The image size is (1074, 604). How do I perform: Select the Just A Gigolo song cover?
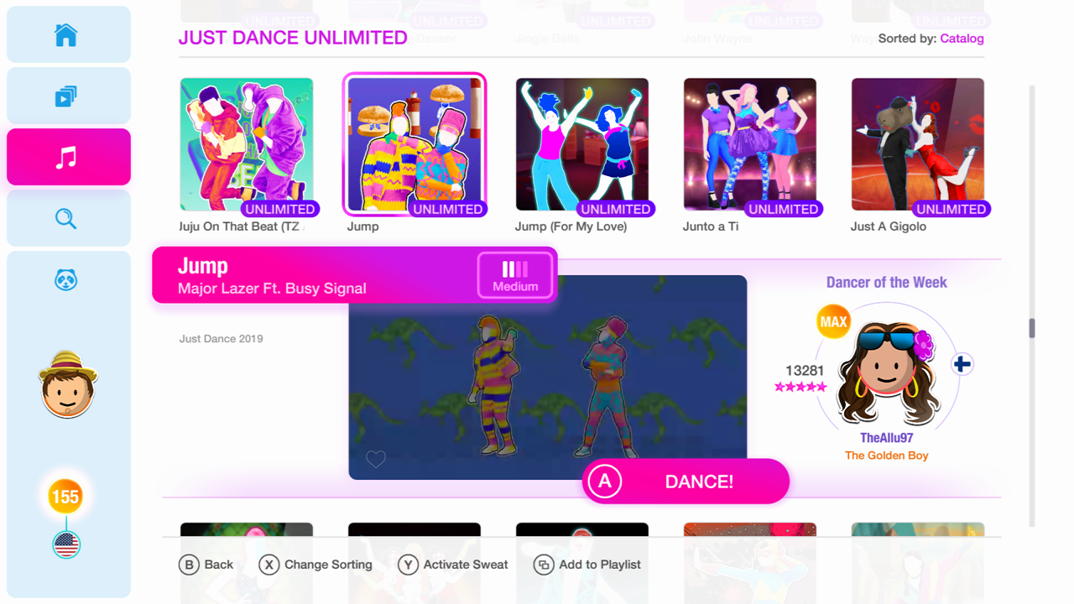[x=918, y=144]
